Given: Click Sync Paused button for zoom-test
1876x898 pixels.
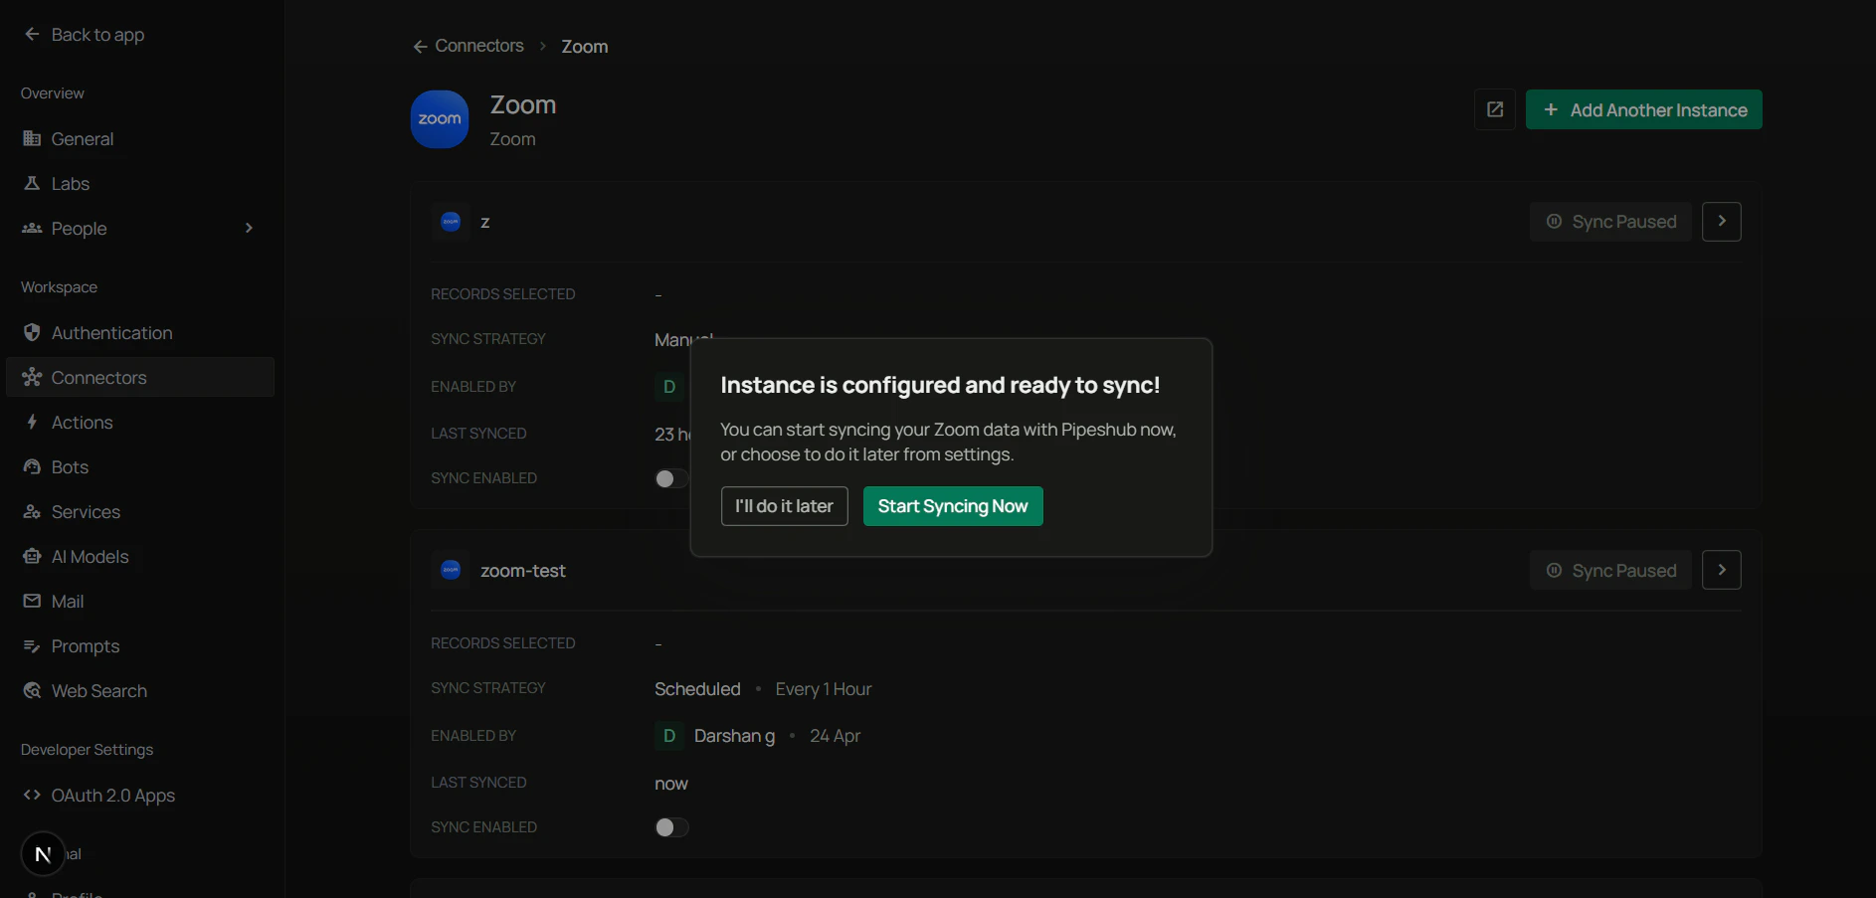Looking at the screenshot, I should 1610,570.
